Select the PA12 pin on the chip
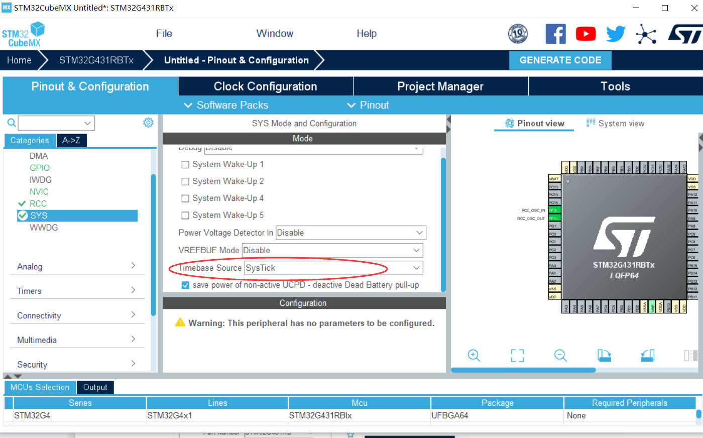The image size is (703, 438). (x=692, y=194)
